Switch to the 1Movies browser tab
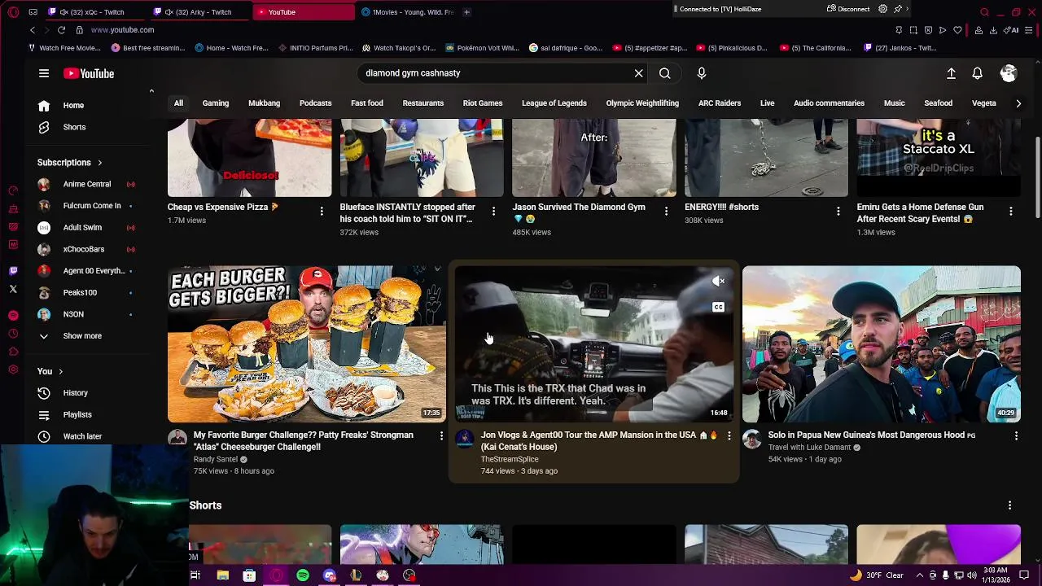The image size is (1042, 586). click(x=407, y=12)
